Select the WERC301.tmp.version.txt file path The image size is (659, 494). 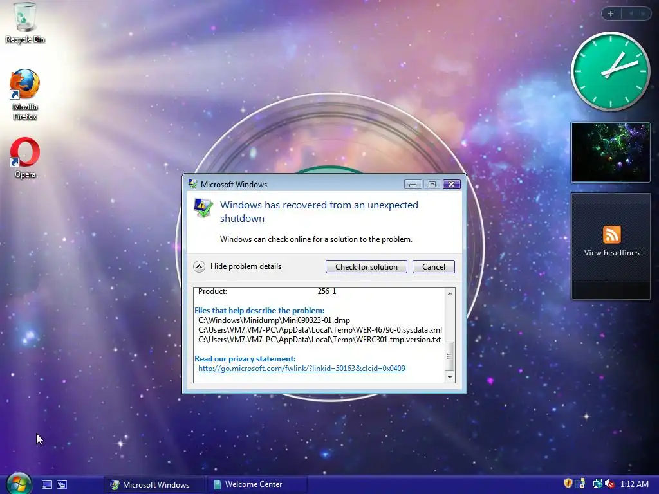point(319,340)
